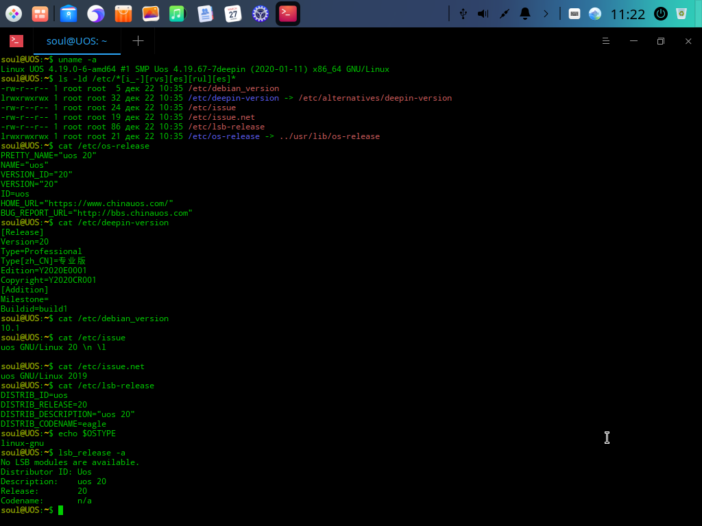This screenshot has width=702, height=526.
Task: Click the 'Codename: n/a' line
Action: point(46,501)
